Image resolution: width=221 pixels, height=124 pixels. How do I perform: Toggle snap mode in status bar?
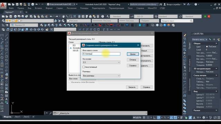[x=148, y=117]
